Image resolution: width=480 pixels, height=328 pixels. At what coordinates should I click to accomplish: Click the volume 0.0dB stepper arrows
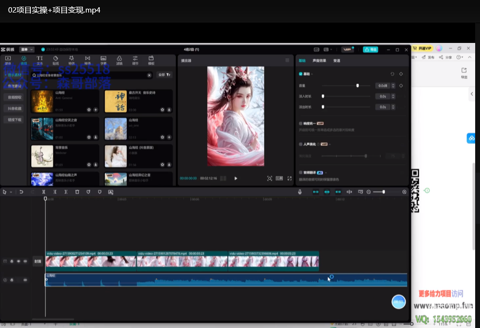393,86
